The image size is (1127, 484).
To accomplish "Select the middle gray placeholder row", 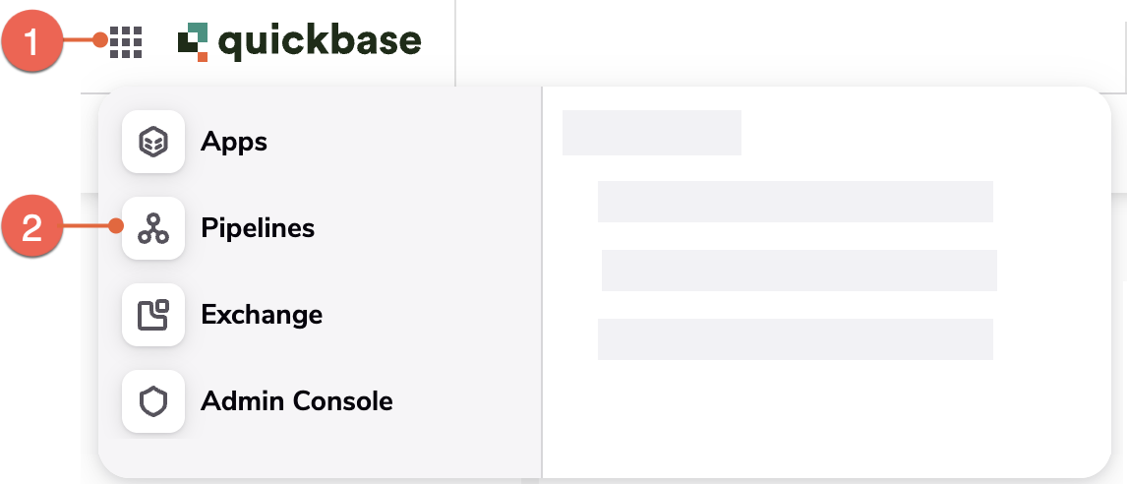I will [800, 271].
